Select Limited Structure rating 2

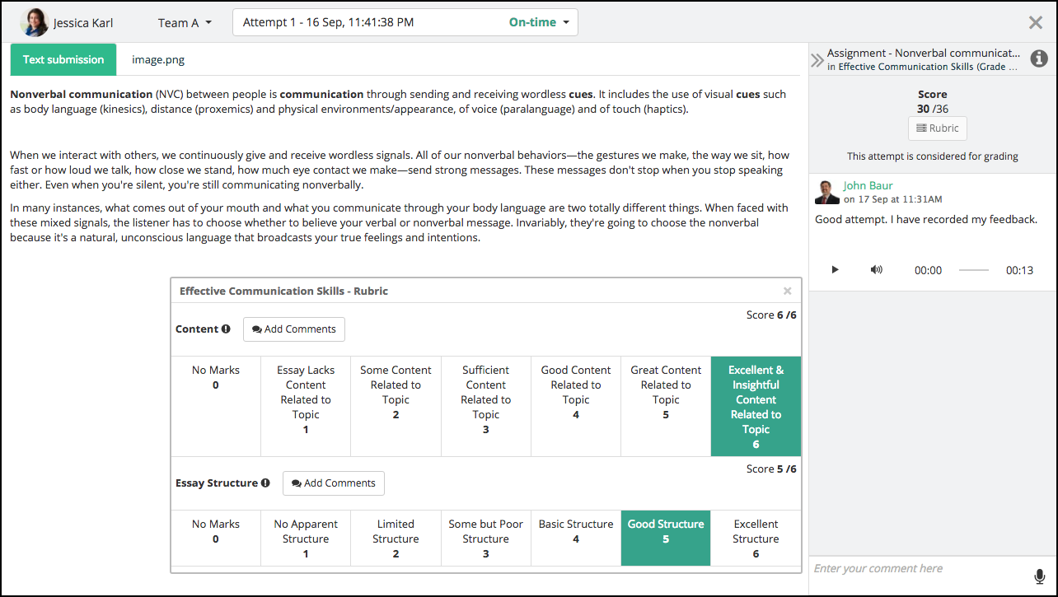tap(396, 539)
